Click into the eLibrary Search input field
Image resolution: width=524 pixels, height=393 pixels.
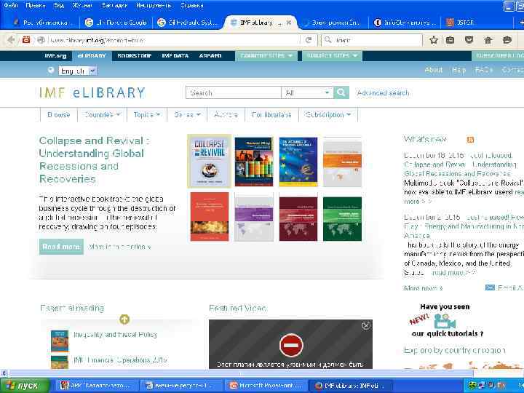[x=234, y=92]
